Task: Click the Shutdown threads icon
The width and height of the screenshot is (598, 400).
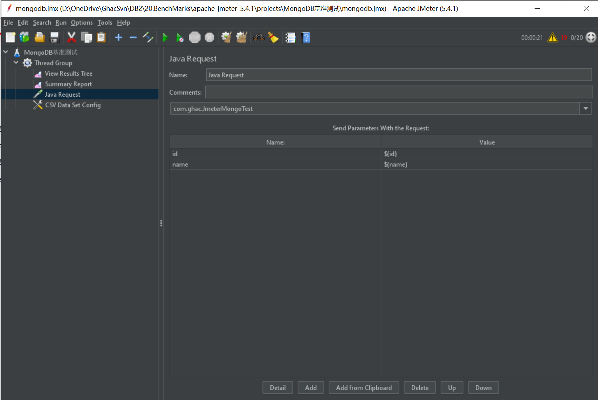Action: click(209, 37)
